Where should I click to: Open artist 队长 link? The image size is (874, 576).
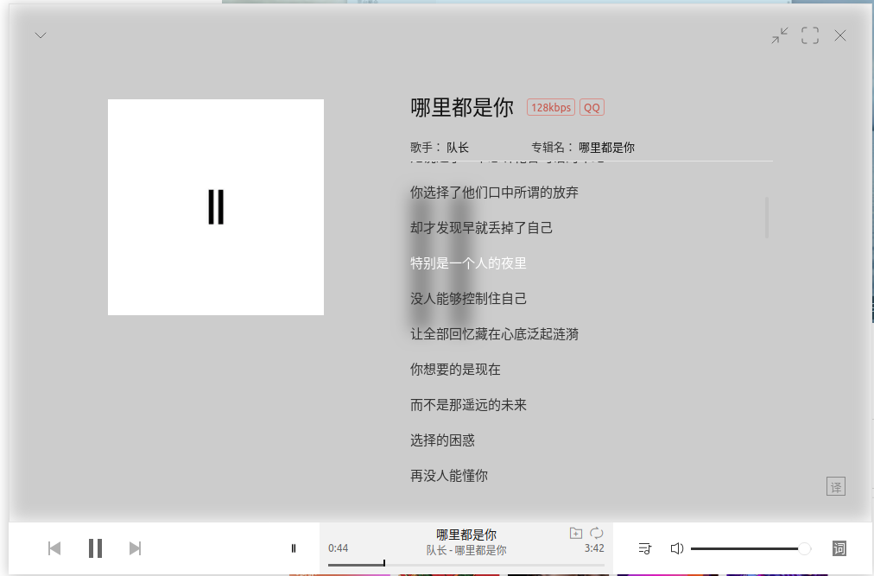[458, 148]
